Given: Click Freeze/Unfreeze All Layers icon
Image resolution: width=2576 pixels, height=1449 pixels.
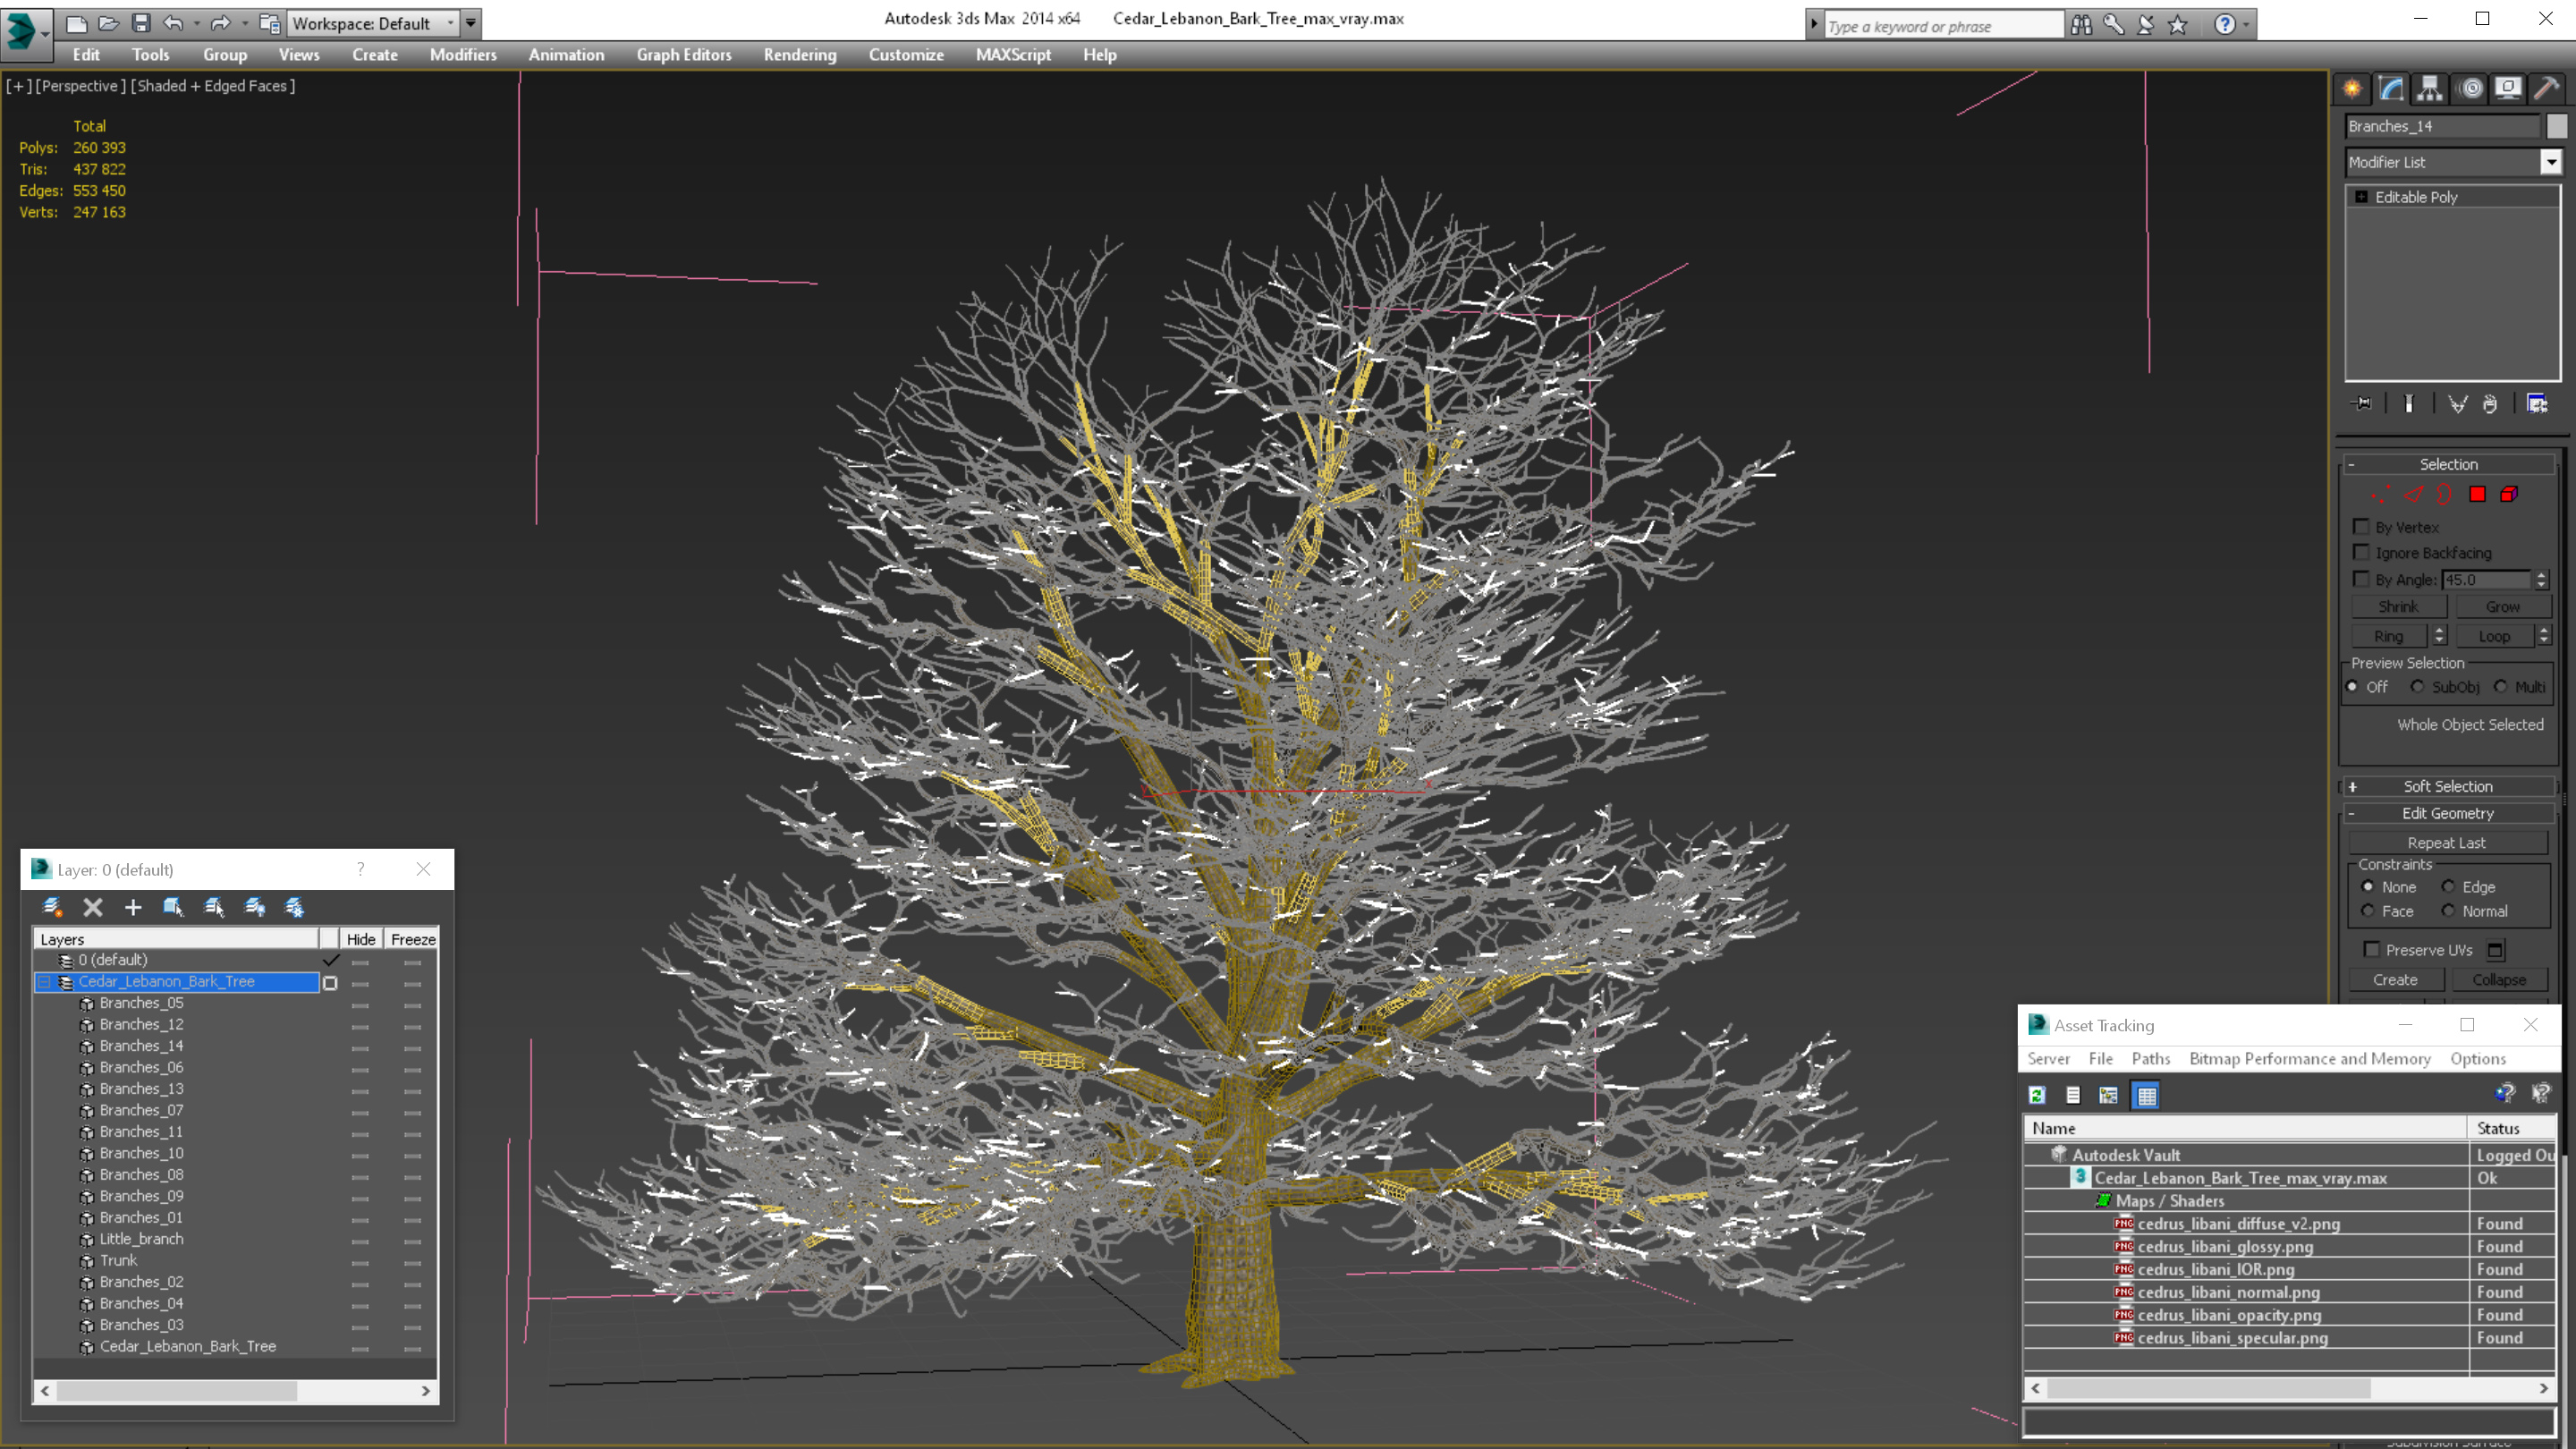Looking at the screenshot, I should point(295,907).
